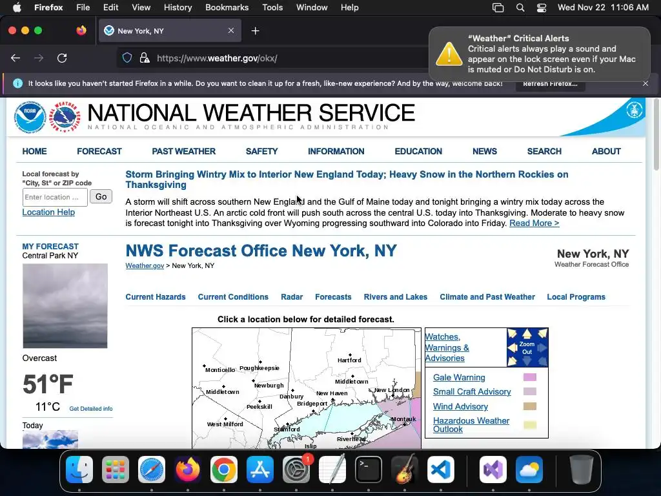Open the Tools menu in menu bar
The height and width of the screenshot is (496, 661).
click(272, 8)
